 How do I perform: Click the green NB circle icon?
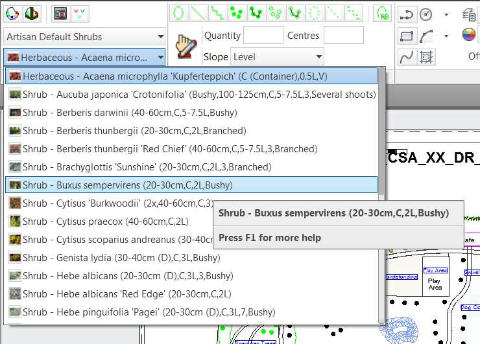[x=383, y=13]
